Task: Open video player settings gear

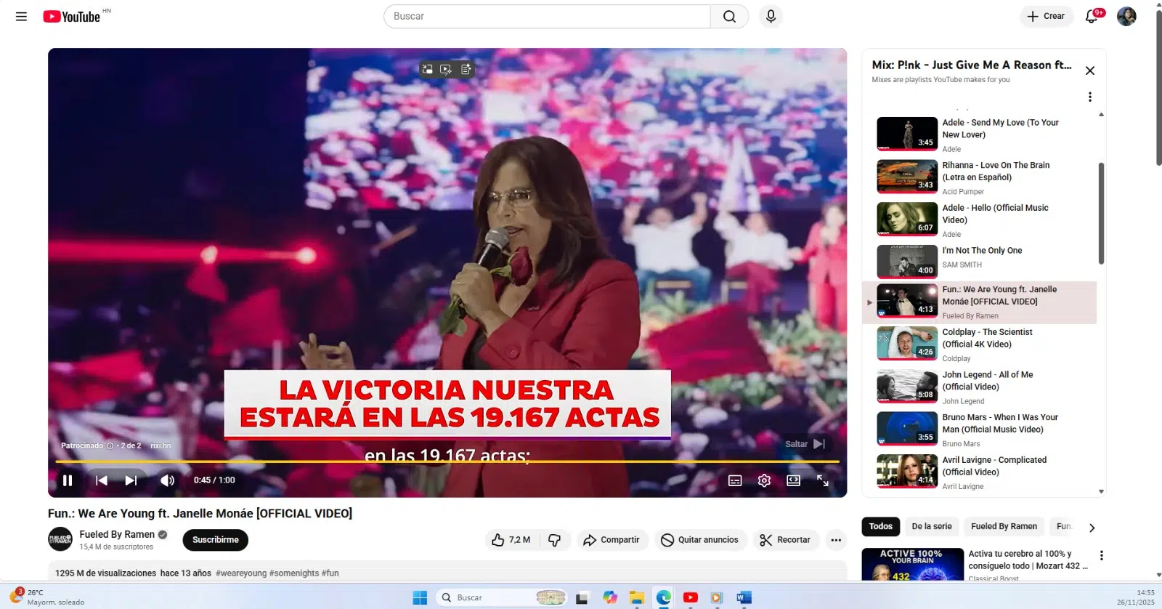Action: [764, 480]
